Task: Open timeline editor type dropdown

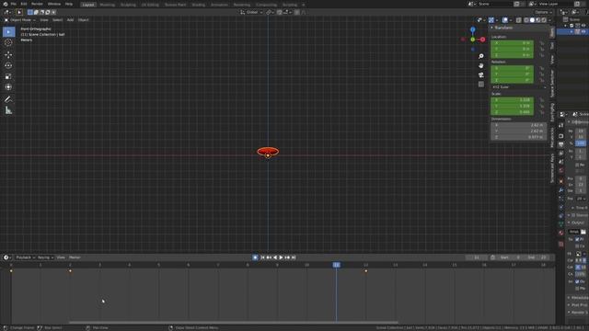Action: click(6, 257)
